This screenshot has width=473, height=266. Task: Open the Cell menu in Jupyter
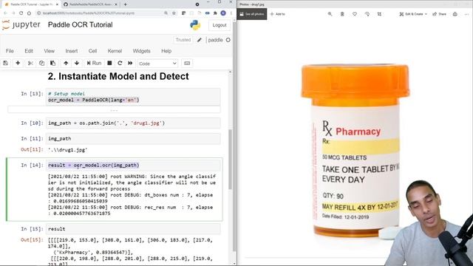point(92,51)
